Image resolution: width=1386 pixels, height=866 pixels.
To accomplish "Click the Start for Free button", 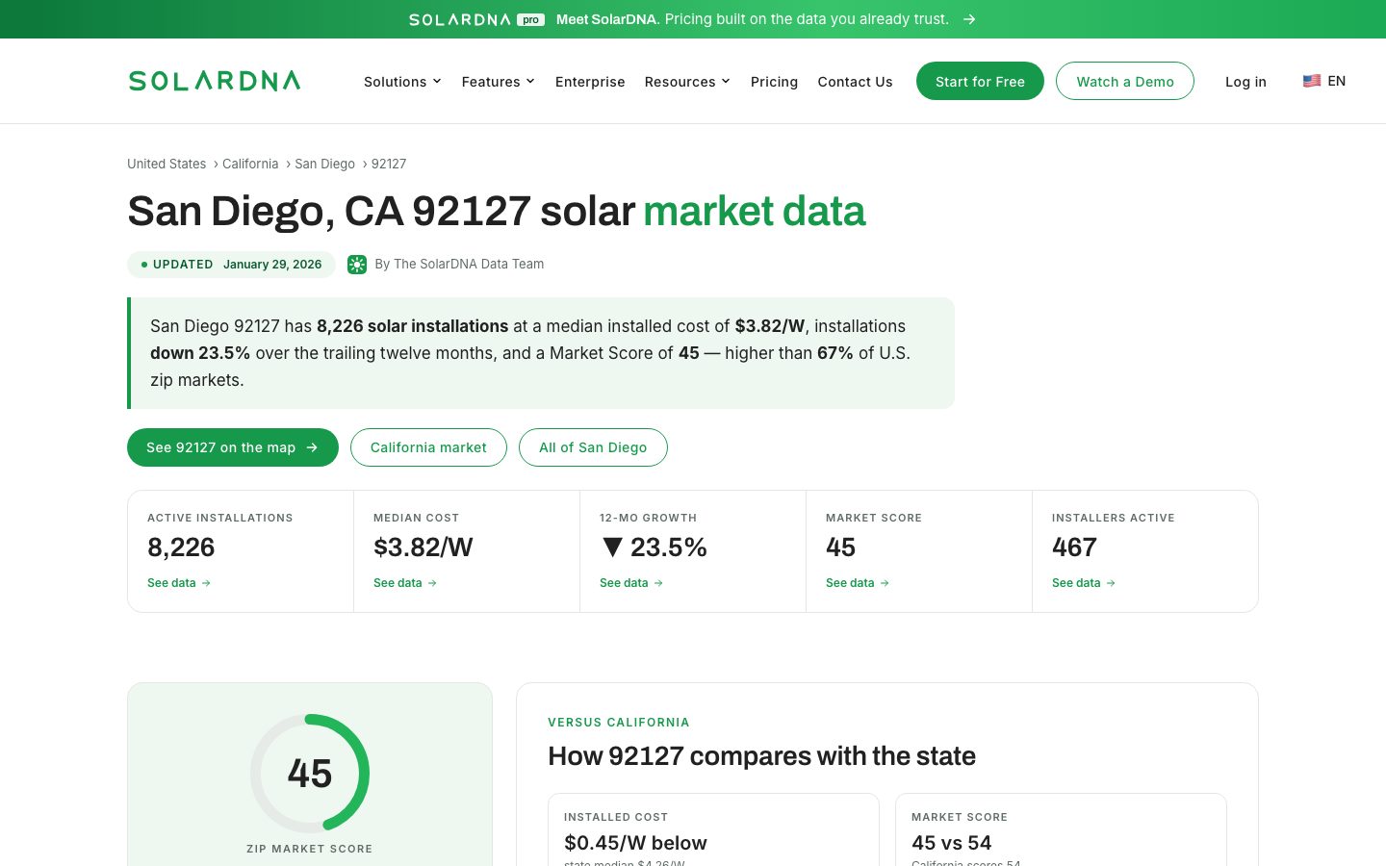I will coord(980,81).
